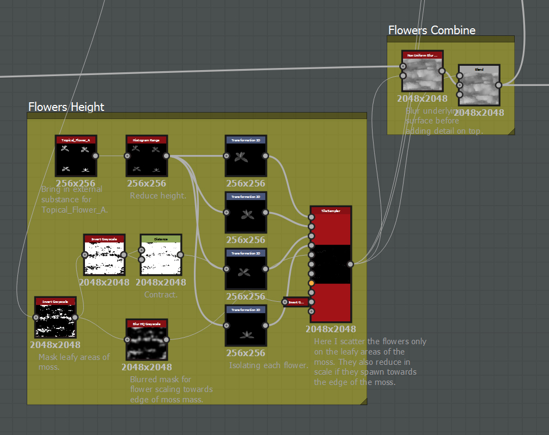Select the Distance node
Screen dimensions: 549x435
(x=161, y=256)
